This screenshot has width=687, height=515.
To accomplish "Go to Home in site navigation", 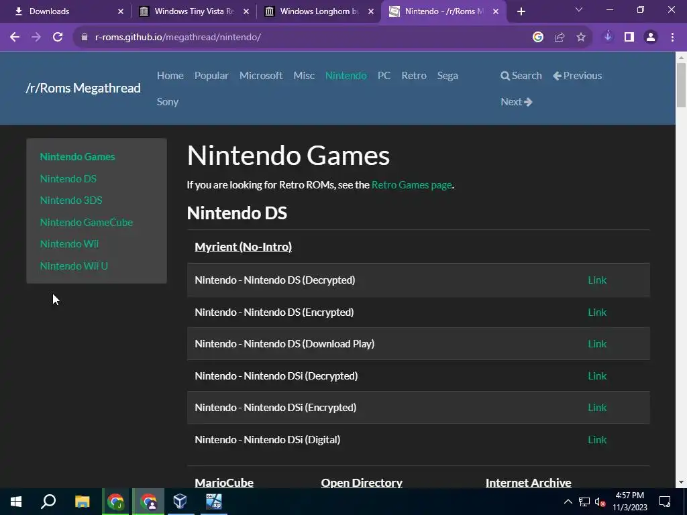I will click(170, 75).
